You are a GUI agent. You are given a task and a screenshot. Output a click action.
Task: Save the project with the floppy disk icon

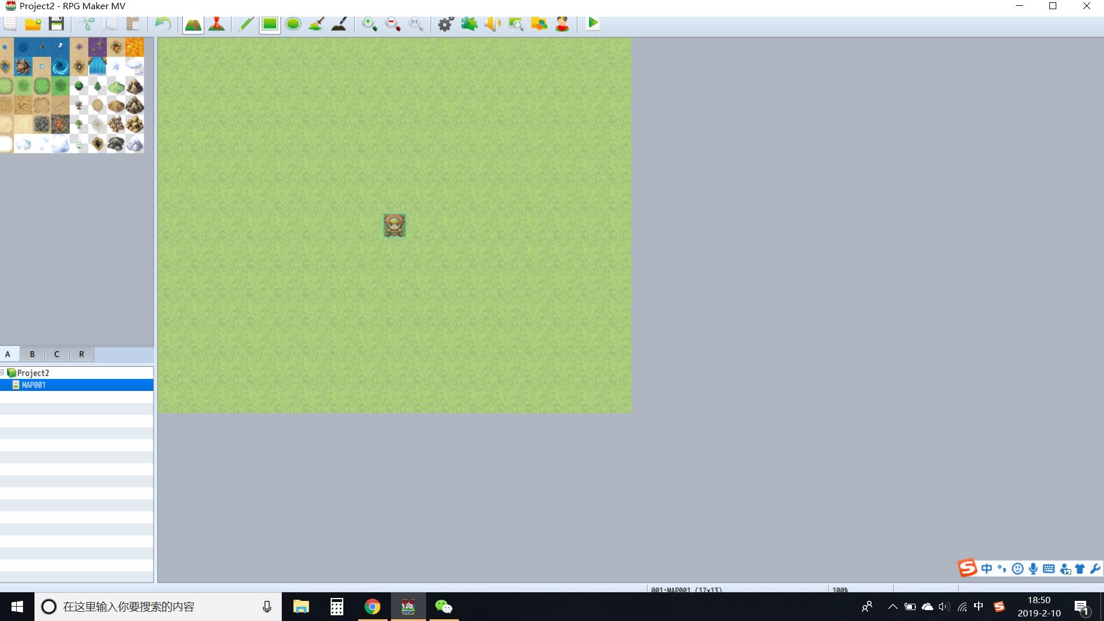tap(56, 24)
